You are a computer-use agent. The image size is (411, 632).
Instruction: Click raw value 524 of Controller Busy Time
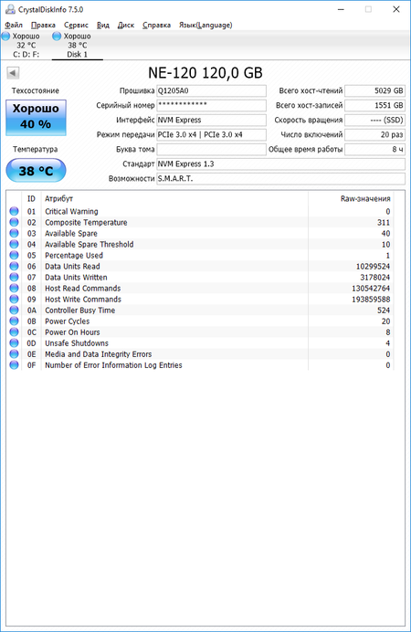384,310
